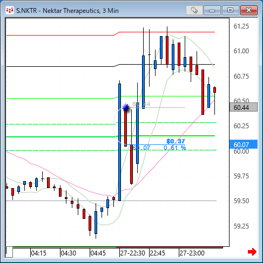
Task: Click the red candlestick app icon in title bar
Action: point(9,10)
